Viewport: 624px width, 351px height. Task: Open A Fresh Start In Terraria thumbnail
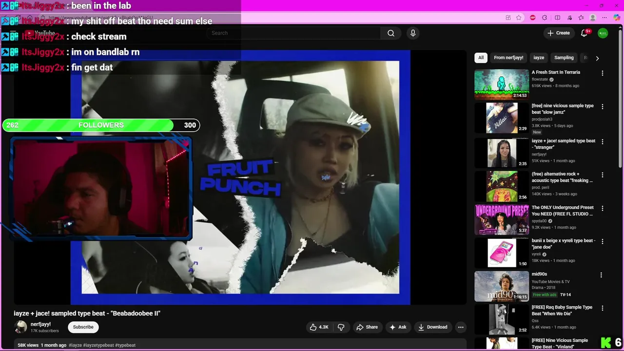point(502,84)
